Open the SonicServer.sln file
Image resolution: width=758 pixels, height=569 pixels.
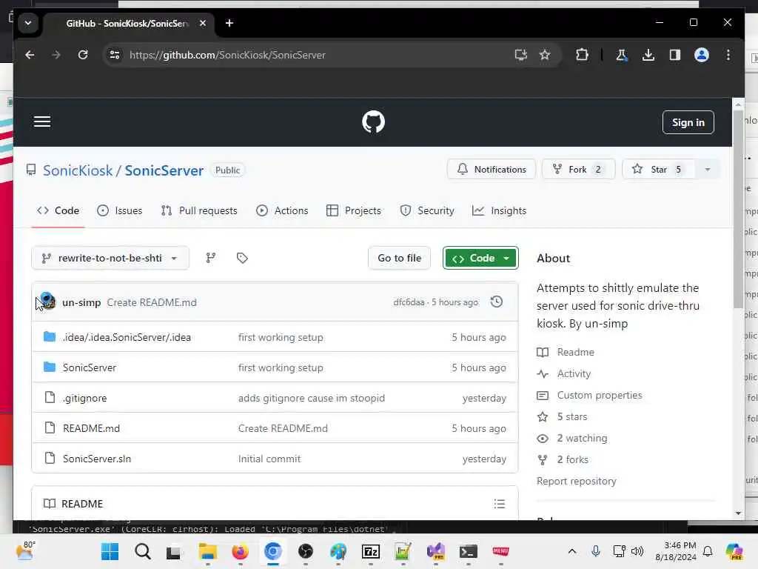point(97,459)
